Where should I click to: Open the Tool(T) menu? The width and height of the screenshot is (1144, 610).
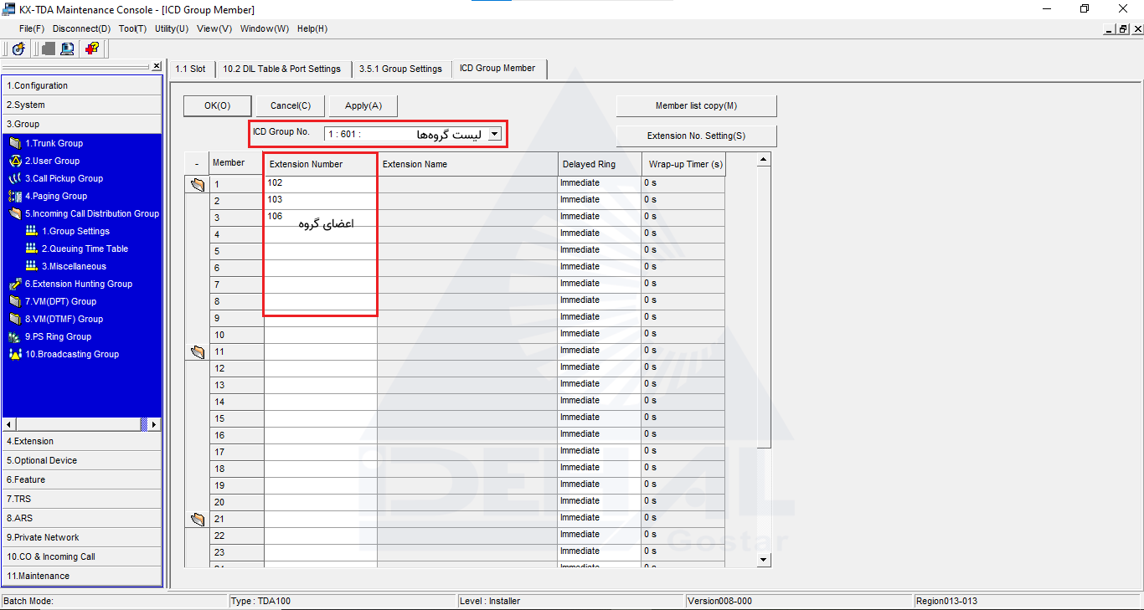point(132,28)
